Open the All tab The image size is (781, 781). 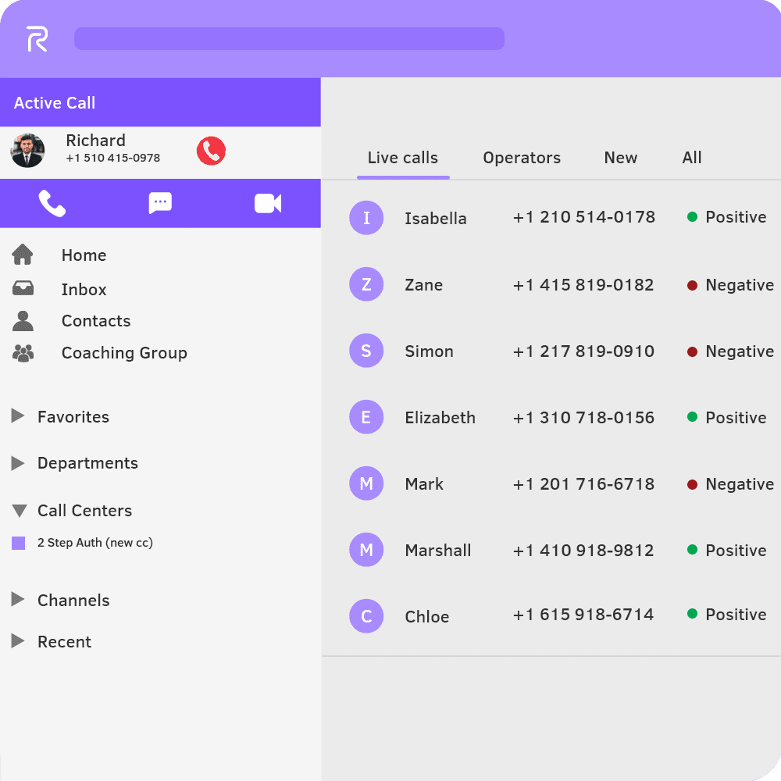pyautogui.click(x=691, y=157)
